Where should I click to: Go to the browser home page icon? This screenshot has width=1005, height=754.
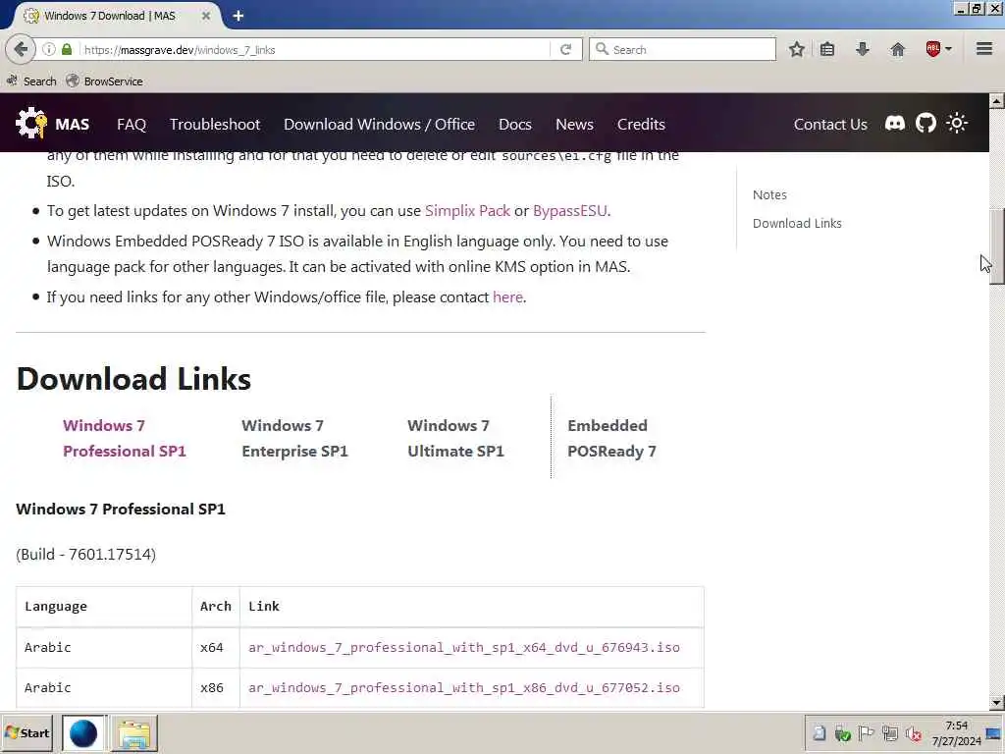(898, 49)
